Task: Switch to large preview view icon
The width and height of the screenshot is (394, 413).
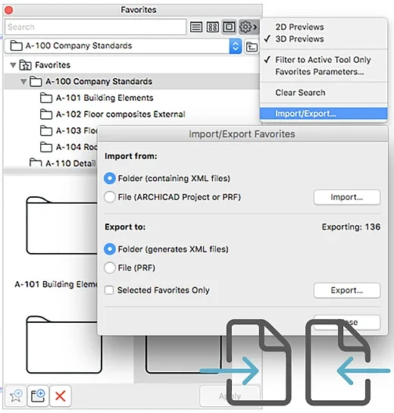Action: (x=229, y=27)
